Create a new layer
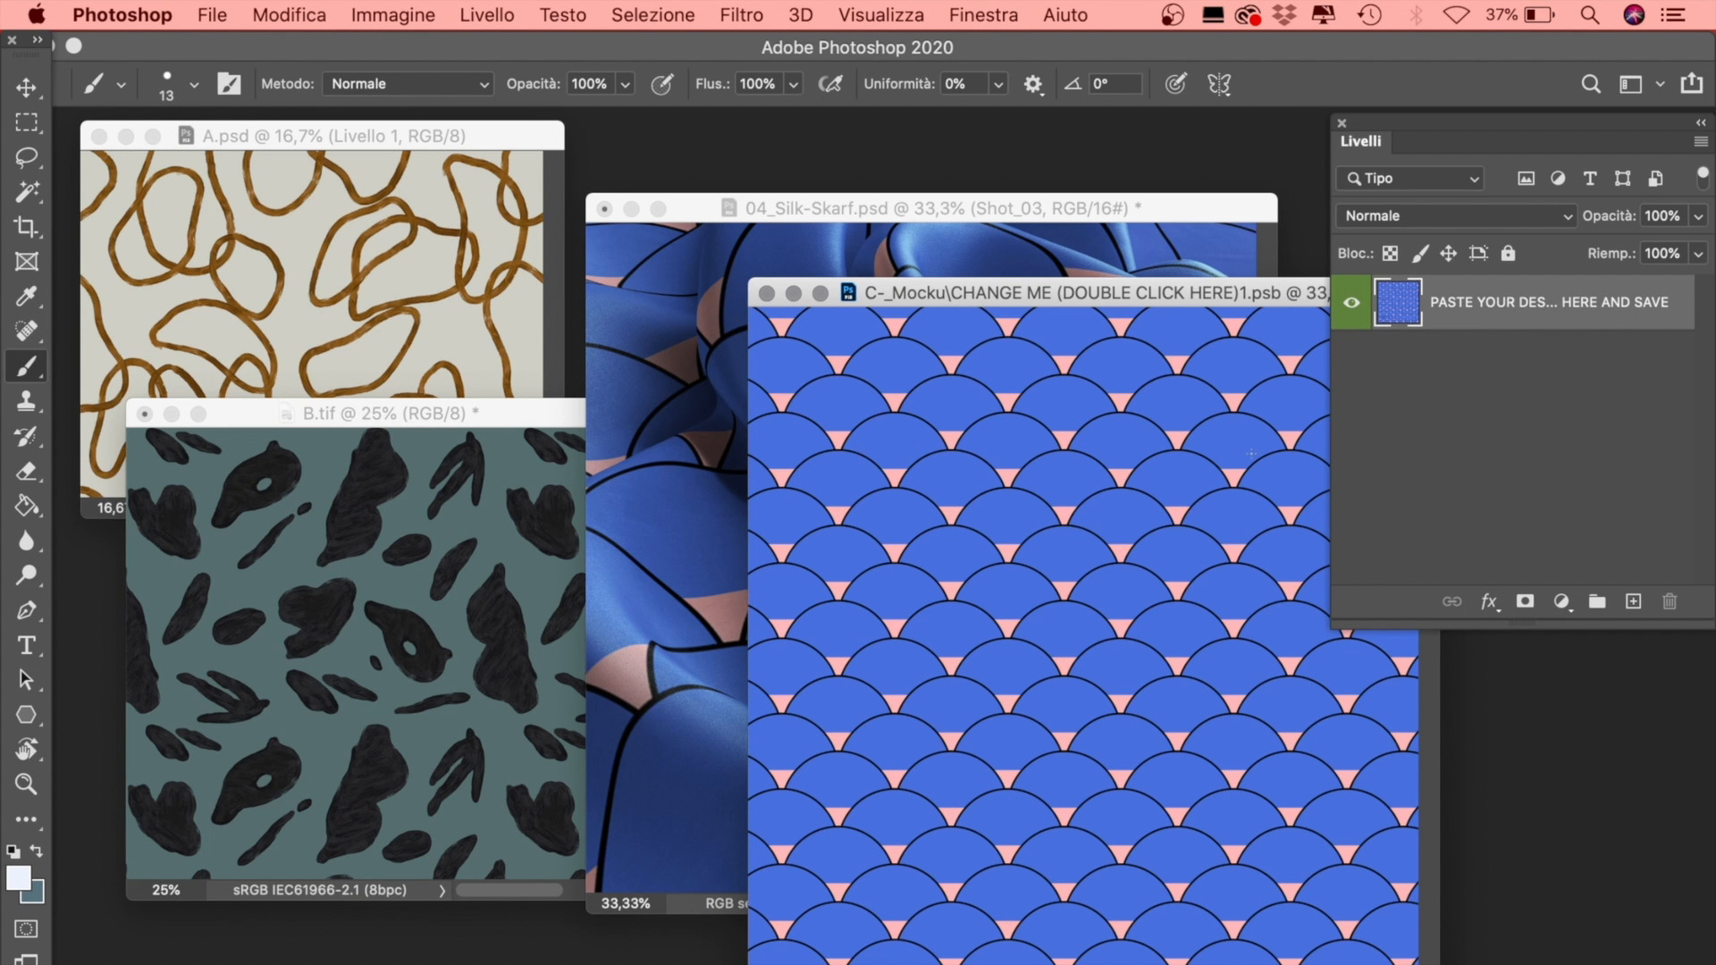 pos(1633,601)
